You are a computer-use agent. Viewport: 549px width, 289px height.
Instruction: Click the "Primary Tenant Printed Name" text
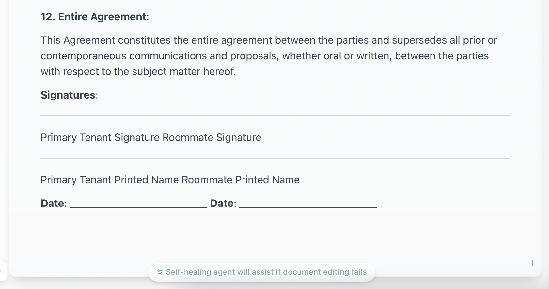[x=110, y=180]
